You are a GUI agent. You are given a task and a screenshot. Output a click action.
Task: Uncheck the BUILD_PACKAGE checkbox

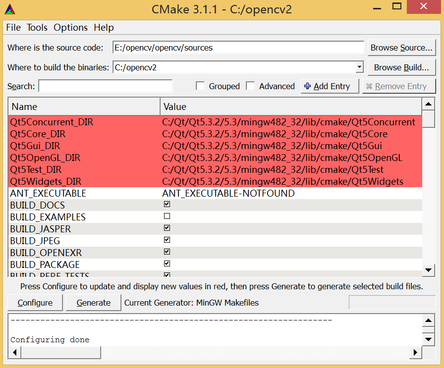167,264
